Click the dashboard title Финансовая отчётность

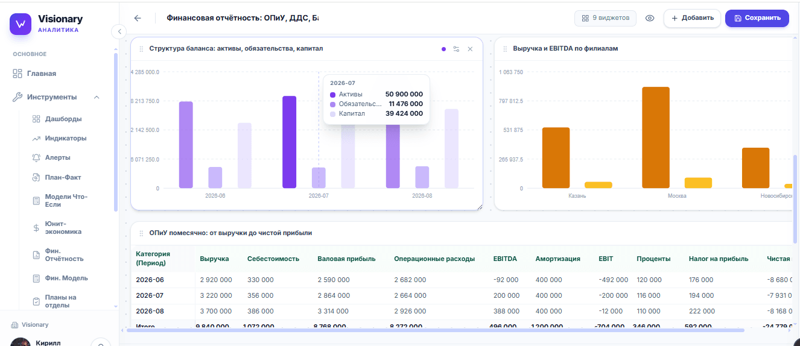[x=243, y=18]
